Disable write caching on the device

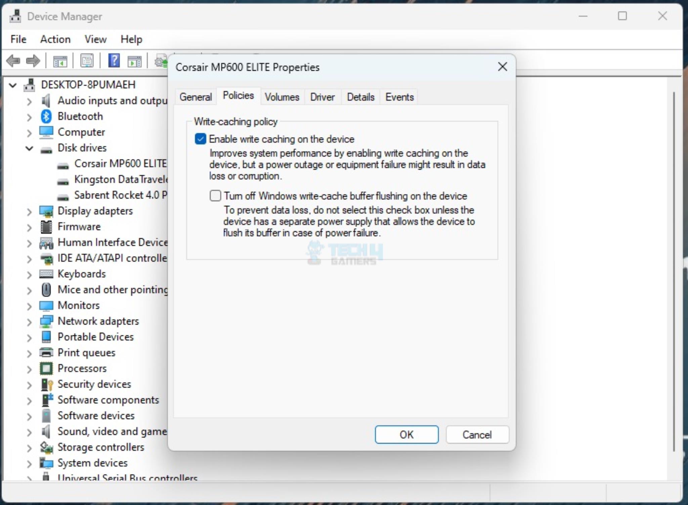tap(201, 139)
